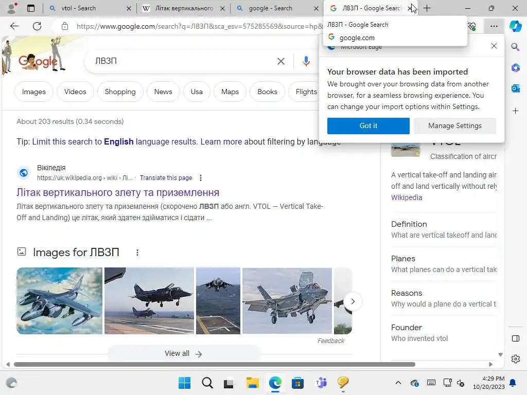This screenshot has height=395, width=527.
Task: Click the horizontal scrollbar thumb
Action: 215,365
